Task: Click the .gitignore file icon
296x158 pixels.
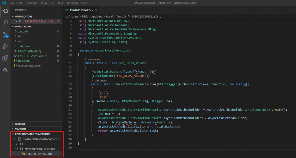Action: coord(15,46)
